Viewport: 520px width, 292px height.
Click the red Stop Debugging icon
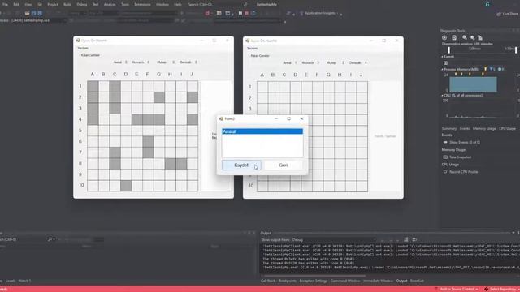click(x=247, y=13)
